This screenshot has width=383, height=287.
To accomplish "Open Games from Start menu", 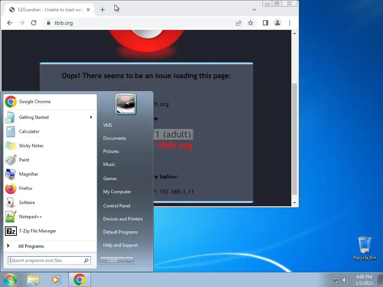I will (110, 179).
